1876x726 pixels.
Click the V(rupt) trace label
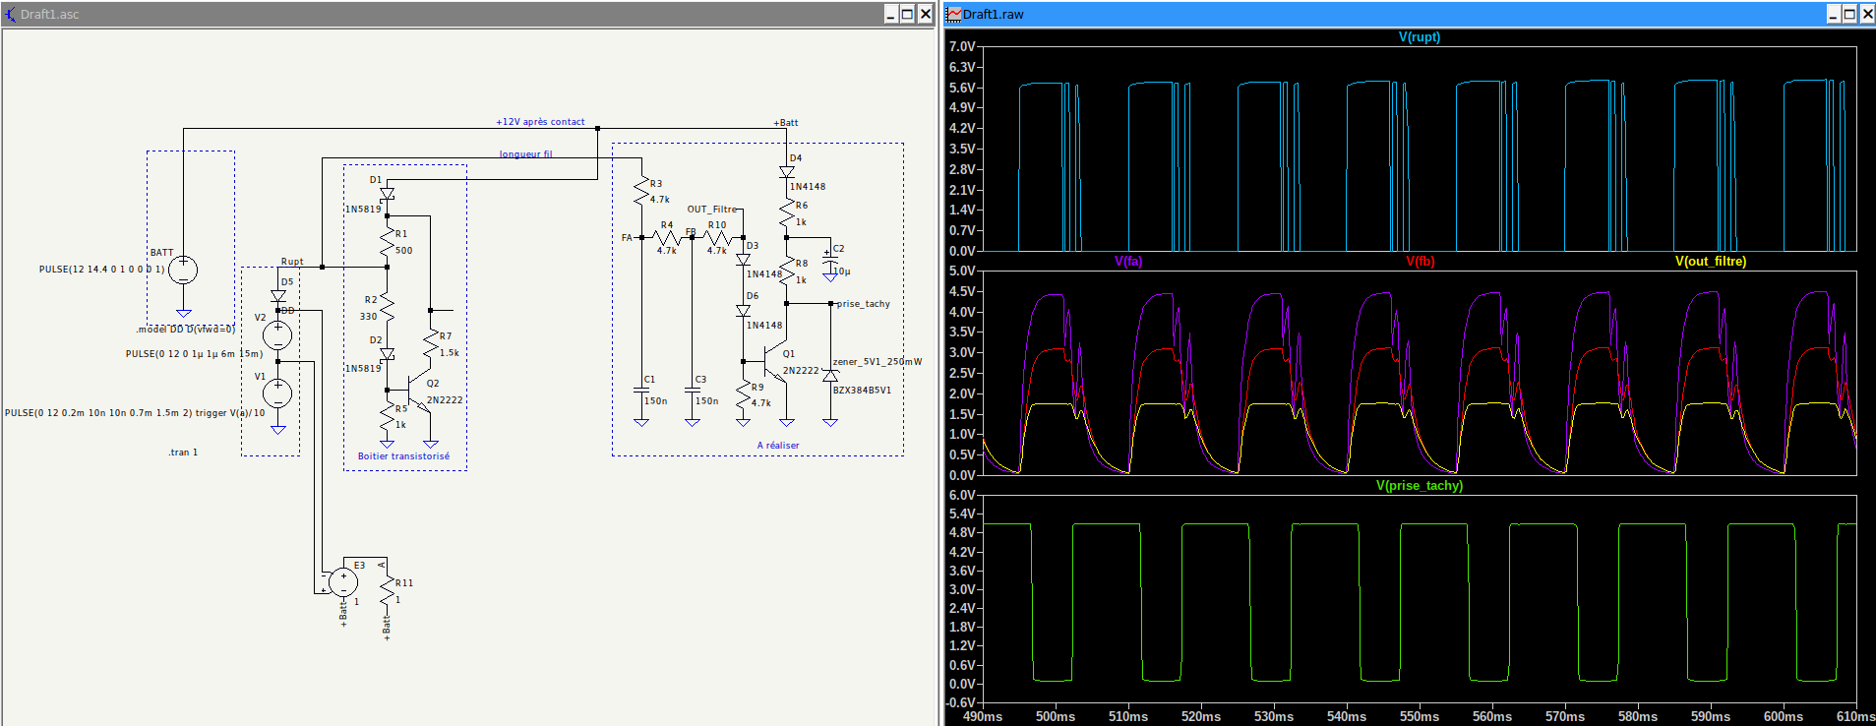click(x=1419, y=37)
